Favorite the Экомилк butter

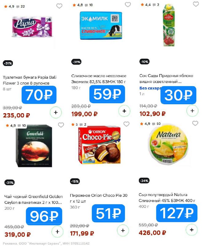click(x=128, y=5)
